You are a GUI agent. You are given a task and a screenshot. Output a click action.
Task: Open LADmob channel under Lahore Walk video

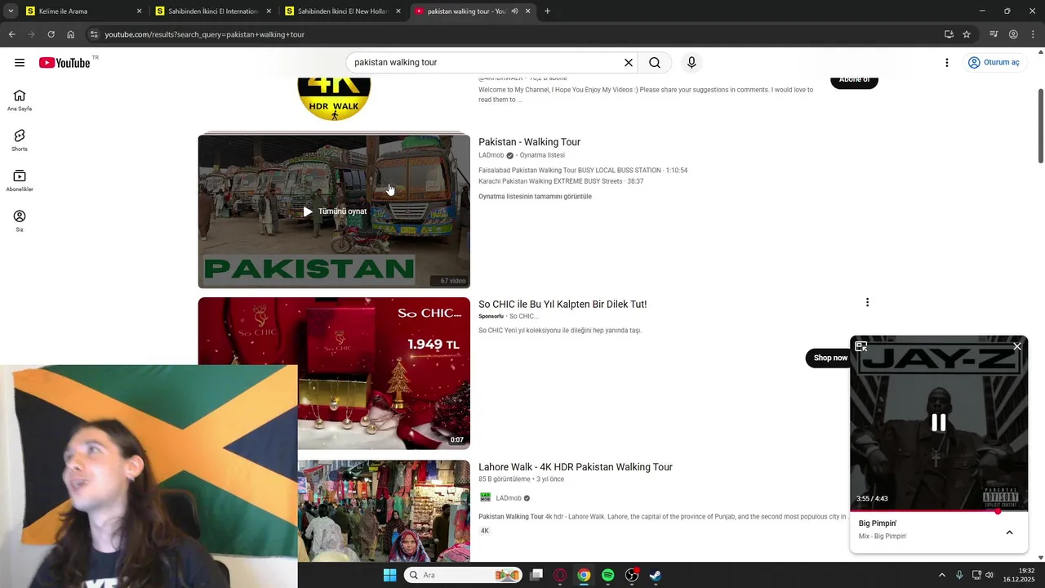click(x=508, y=498)
